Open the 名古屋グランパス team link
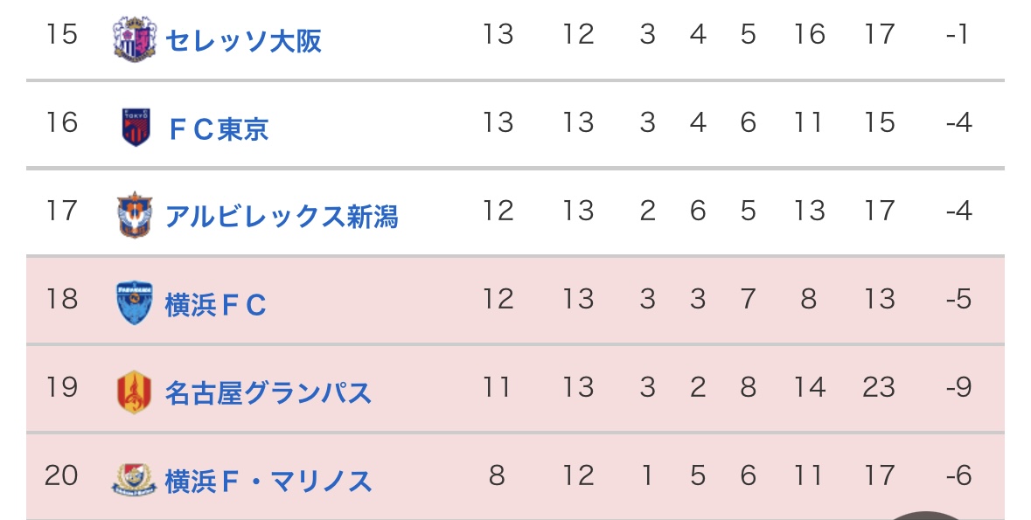 coord(268,393)
